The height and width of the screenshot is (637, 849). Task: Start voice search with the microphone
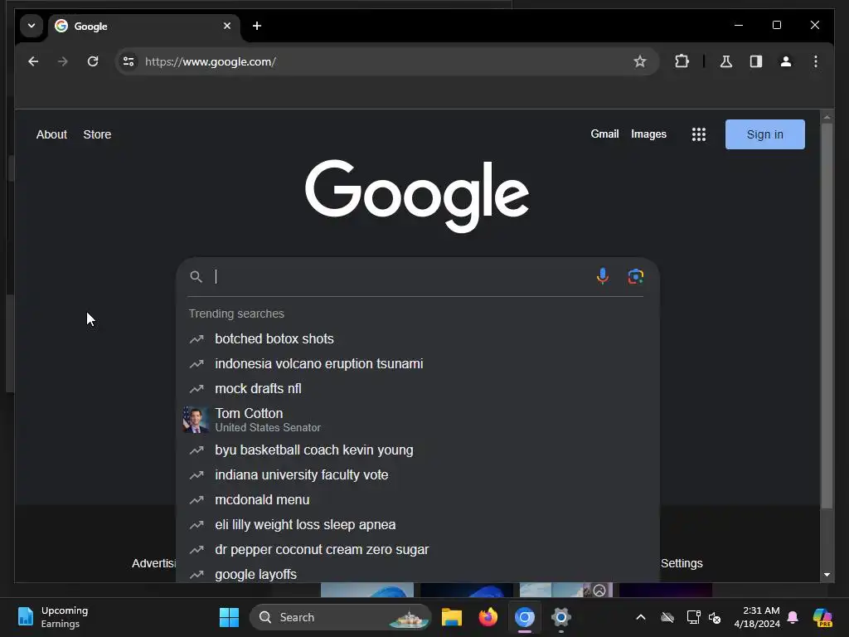(x=602, y=276)
